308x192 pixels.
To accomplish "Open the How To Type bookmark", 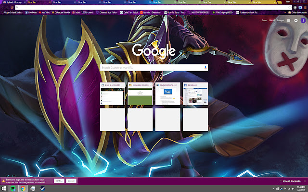I will coord(175,12).
